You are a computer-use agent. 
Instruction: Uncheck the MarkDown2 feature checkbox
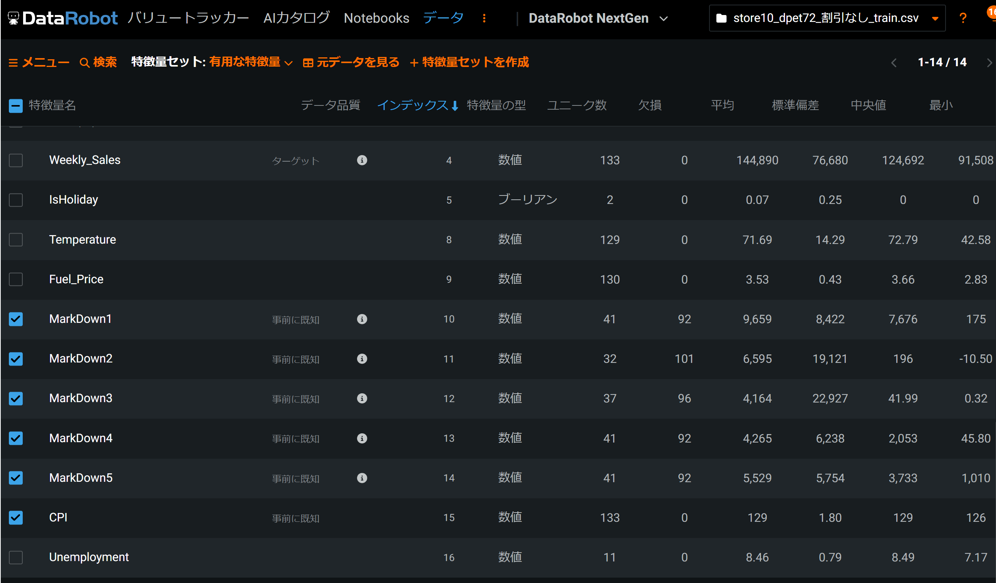pyautogui.click(x=16, y=359)
